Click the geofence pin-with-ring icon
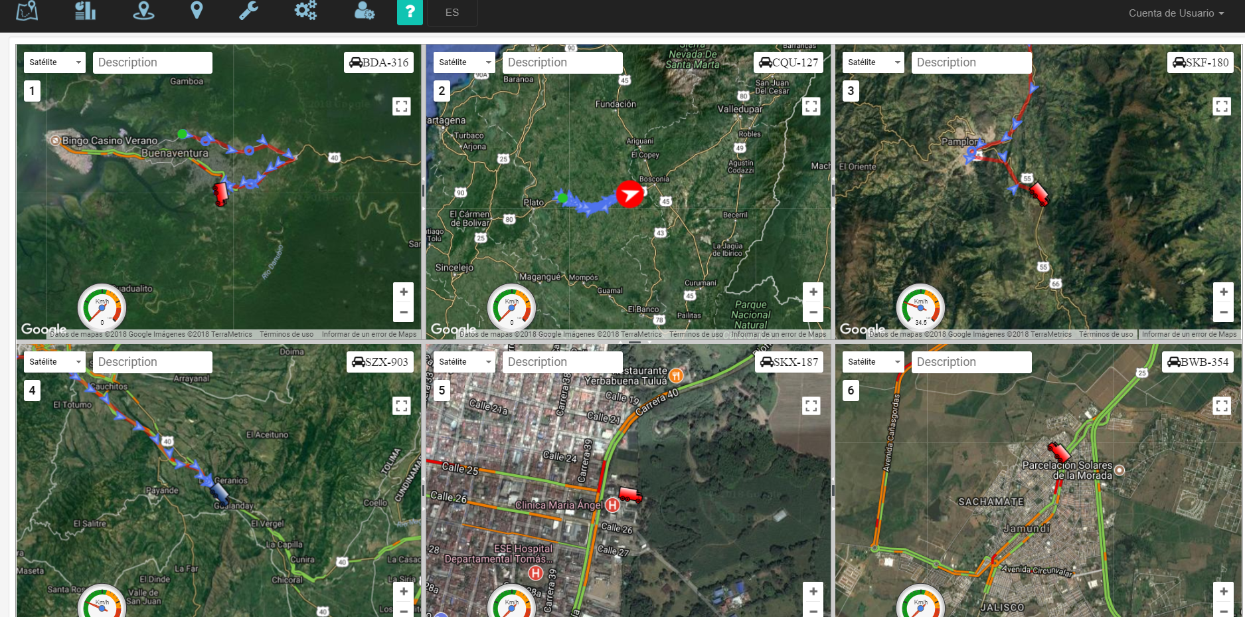 point(143,11)
